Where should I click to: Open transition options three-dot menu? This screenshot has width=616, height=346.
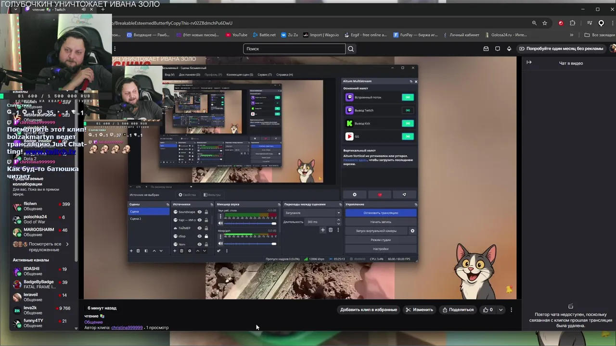tap(338, 230)
